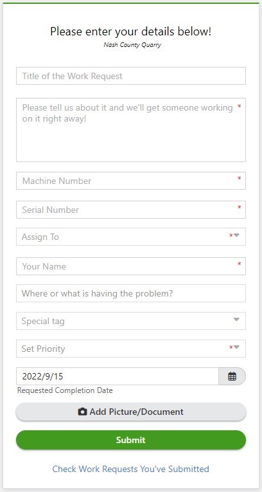Click the red asterisk beside Machine Number
Viewport: 262px width, 492px height.
[x=240, y=179]
